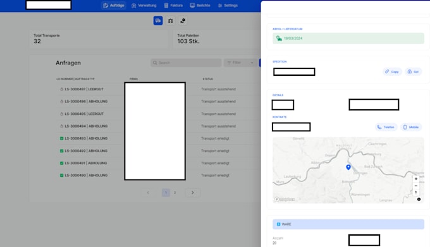Viewport: 430px width, 247px height.
Task: Click the pending clock icon of LS-3000494
Action: coord(61,126)
